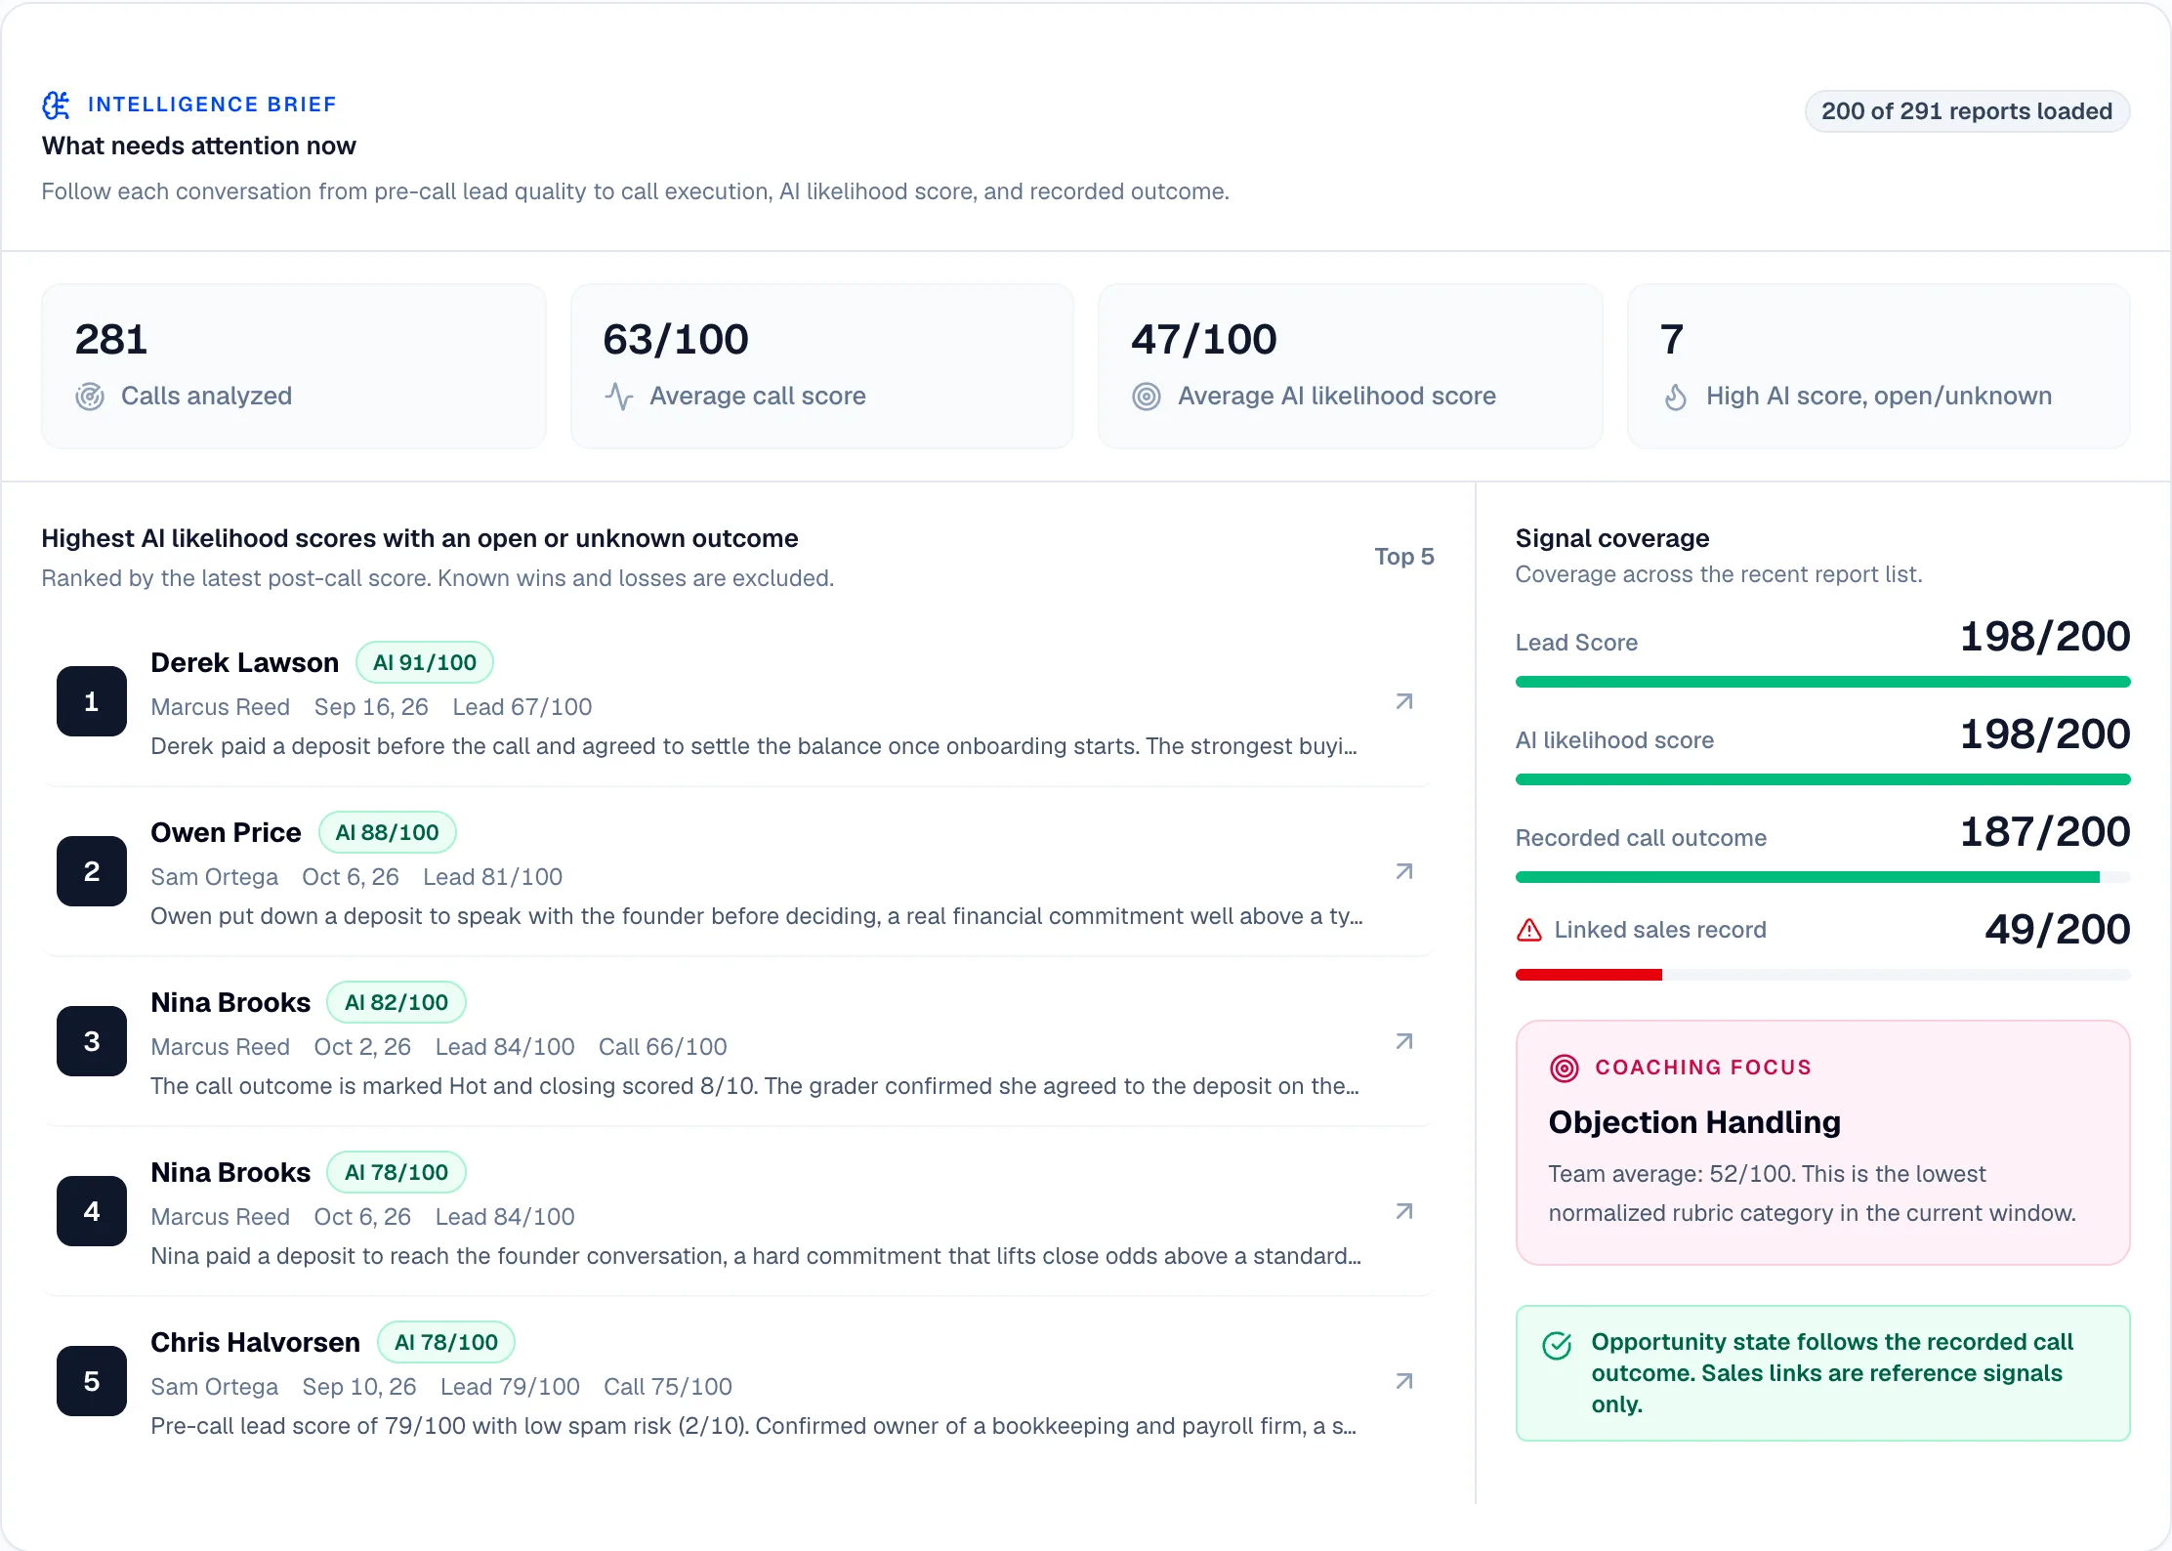Click the AI likelihood score coverage bar
The height and width of the screenshot is (1551, 2172).
(x=1822, y=779)
